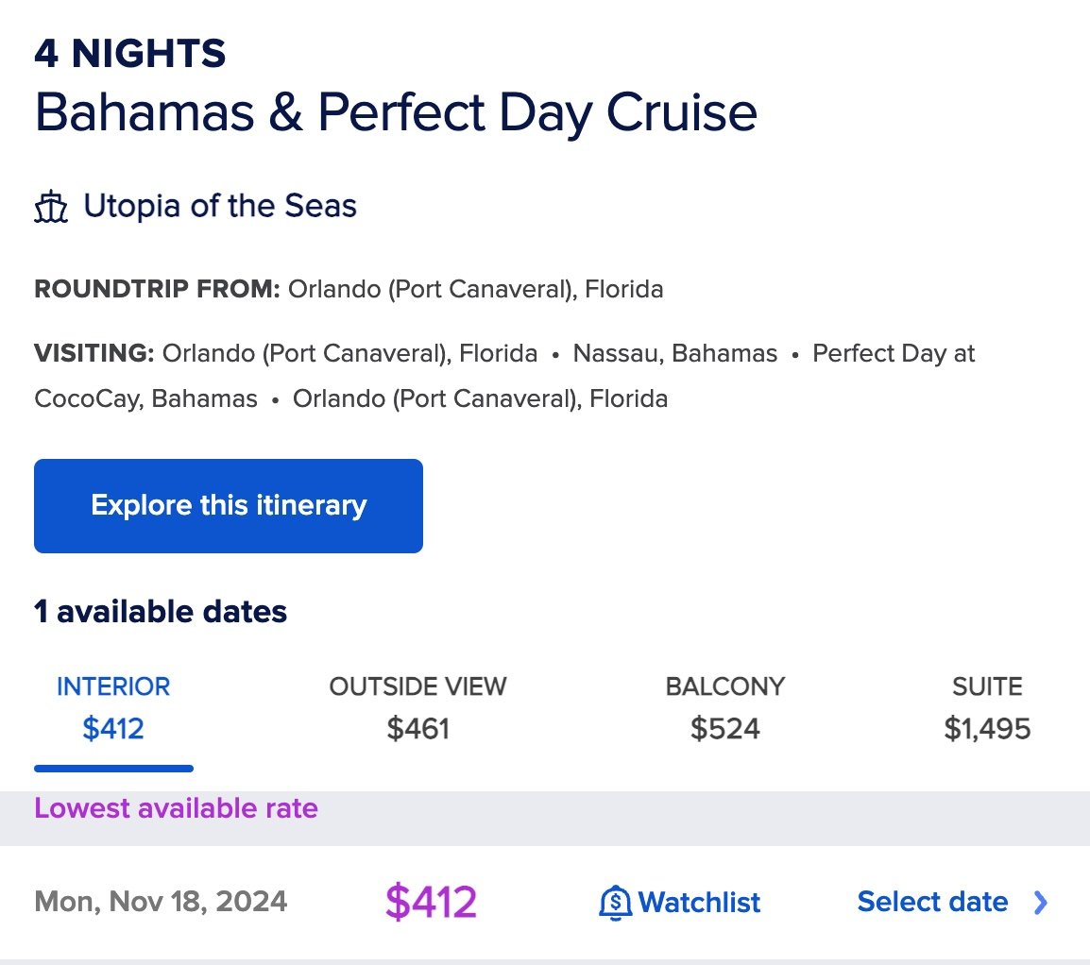This screenshot has height=965, width=1090.
Task: Click the Utopia of the Seas ship name
Action: point(220,206)
